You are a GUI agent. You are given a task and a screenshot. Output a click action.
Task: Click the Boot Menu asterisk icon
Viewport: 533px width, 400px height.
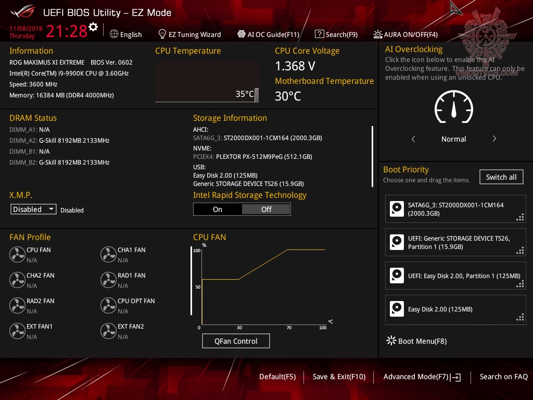391,341
